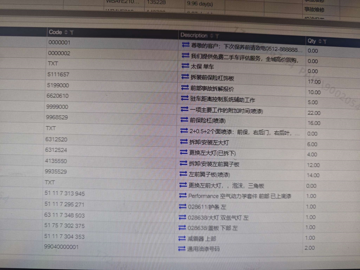Click the swap icon beside 更换左大灯(已拆下)
The image size is (360, 270).
click(x=184, y=152)
